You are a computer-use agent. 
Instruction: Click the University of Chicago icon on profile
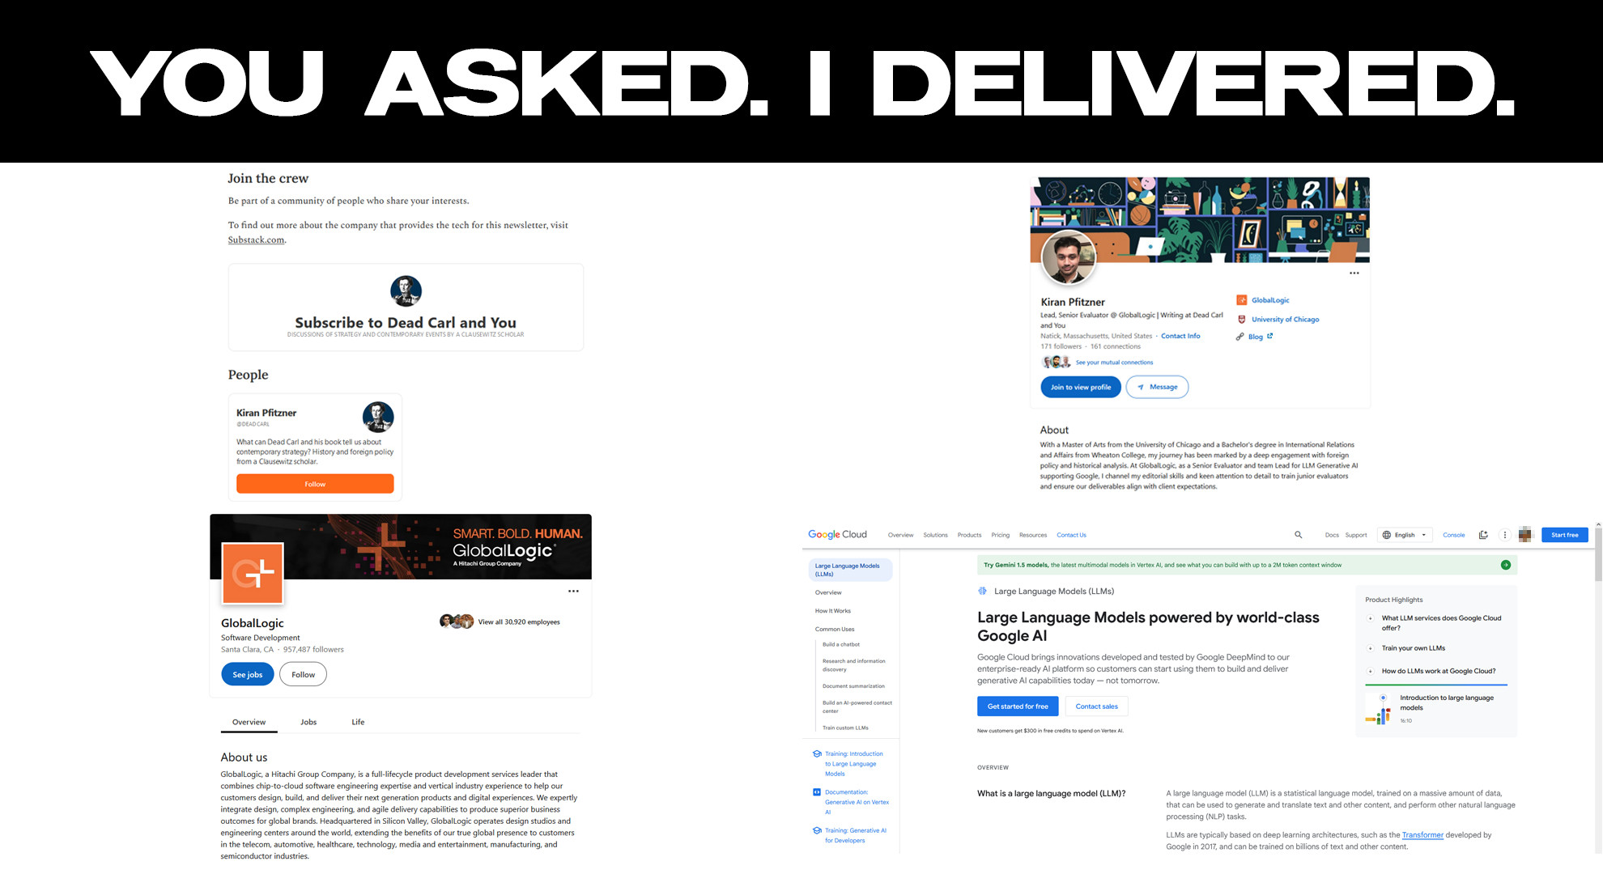[x=1241, y=319]
